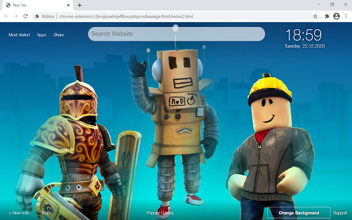Minimize the browser window
The image size is (352, 220).
point(318,4)
